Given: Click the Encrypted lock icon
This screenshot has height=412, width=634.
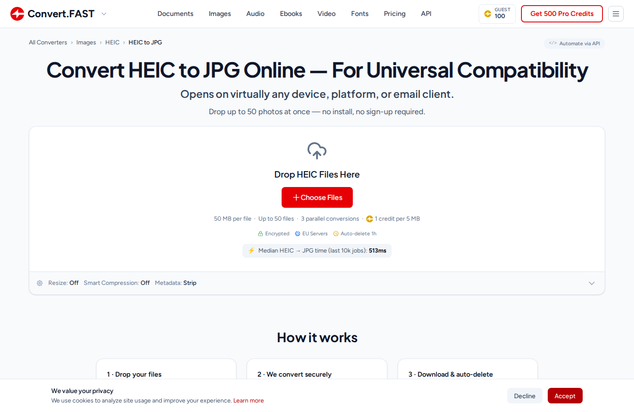Looking at the screenshot, I should 261,234.
